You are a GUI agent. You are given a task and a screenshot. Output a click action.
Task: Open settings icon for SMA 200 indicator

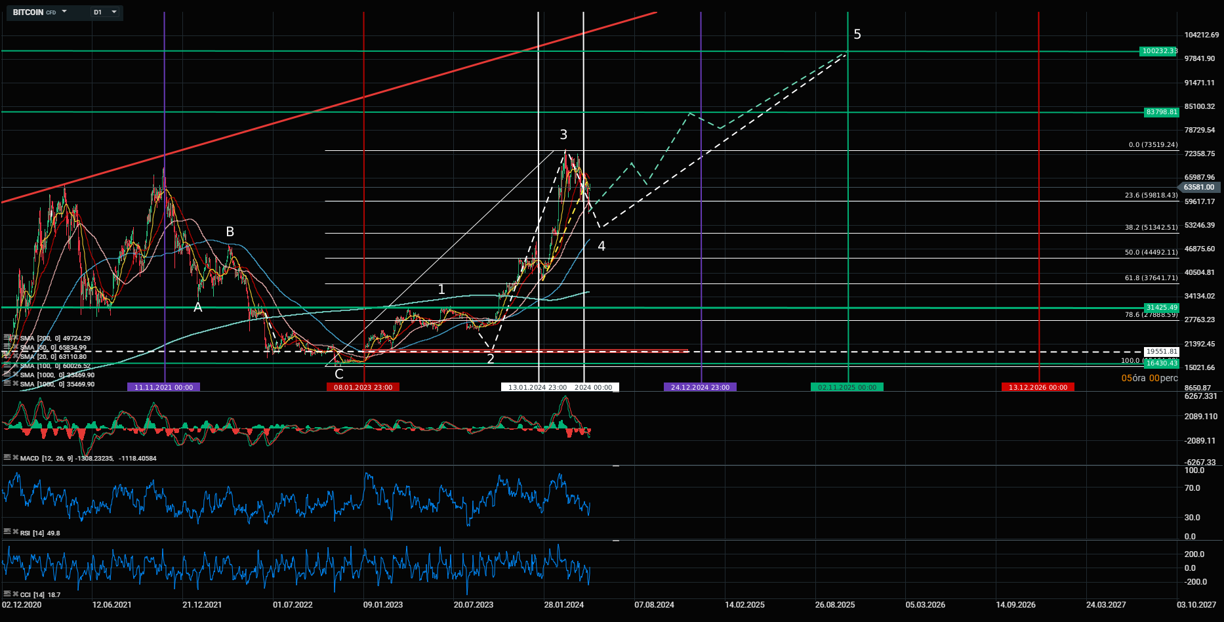point(7,338)
